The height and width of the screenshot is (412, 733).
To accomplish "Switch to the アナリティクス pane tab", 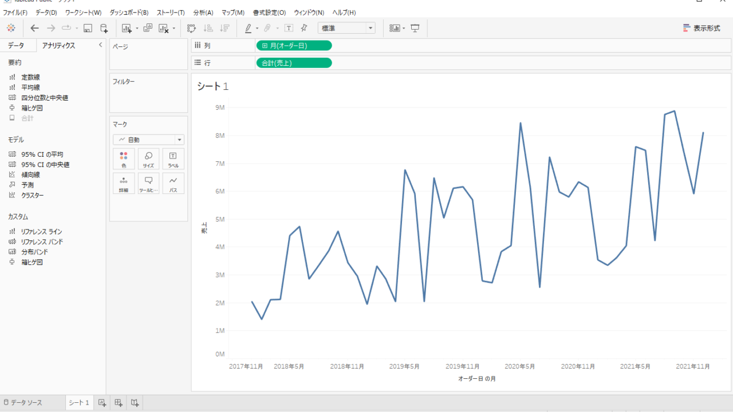I will click(59, 46).
